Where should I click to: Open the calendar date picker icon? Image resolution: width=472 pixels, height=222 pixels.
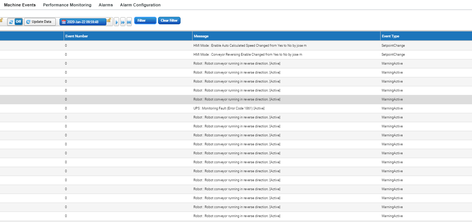point(64,22)
